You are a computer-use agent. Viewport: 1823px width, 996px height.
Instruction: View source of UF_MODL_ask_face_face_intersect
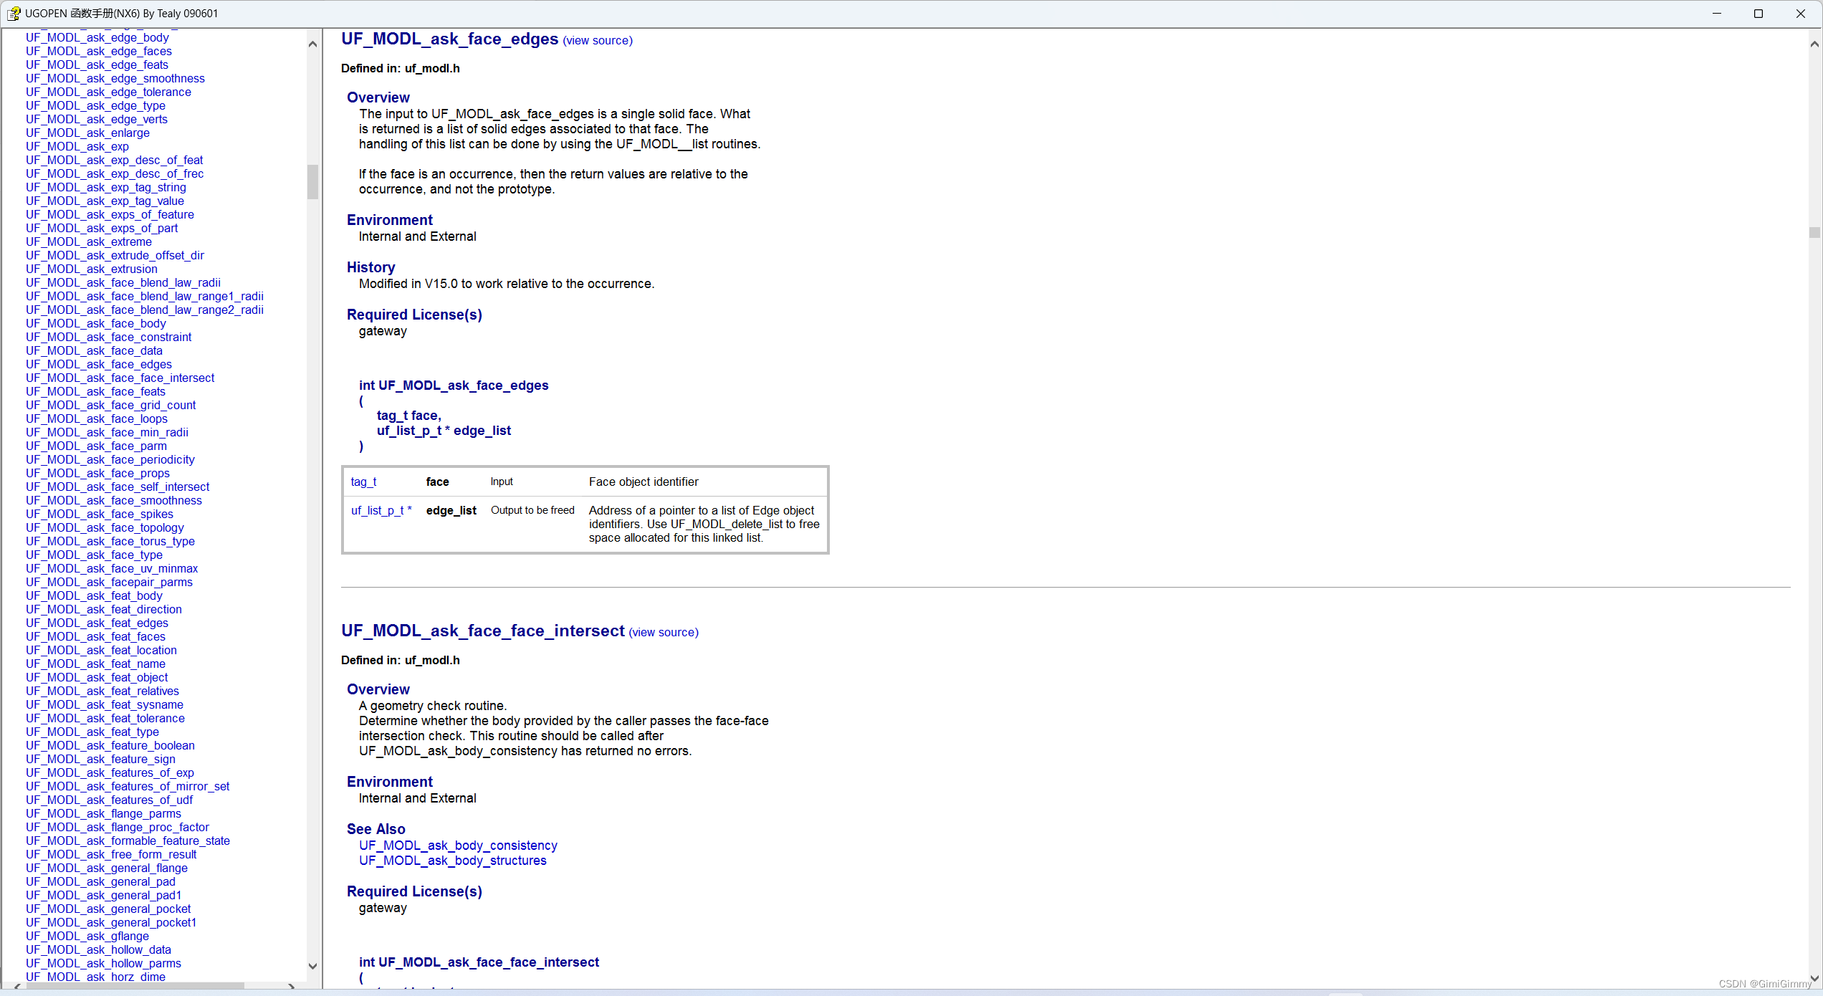664,633
